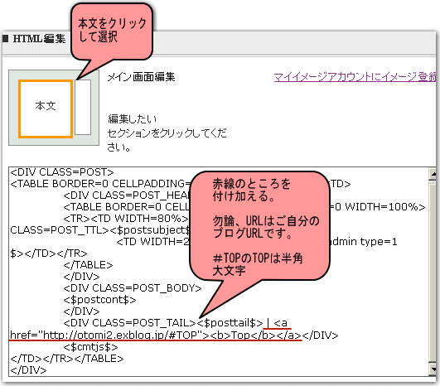440x386 pixels.
Task: Click the line containing <$postcont$>
Action: tap(100, 300)
